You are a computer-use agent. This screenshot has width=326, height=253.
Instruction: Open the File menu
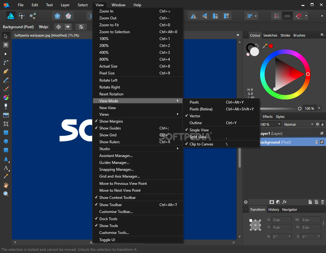coord(21,5)
